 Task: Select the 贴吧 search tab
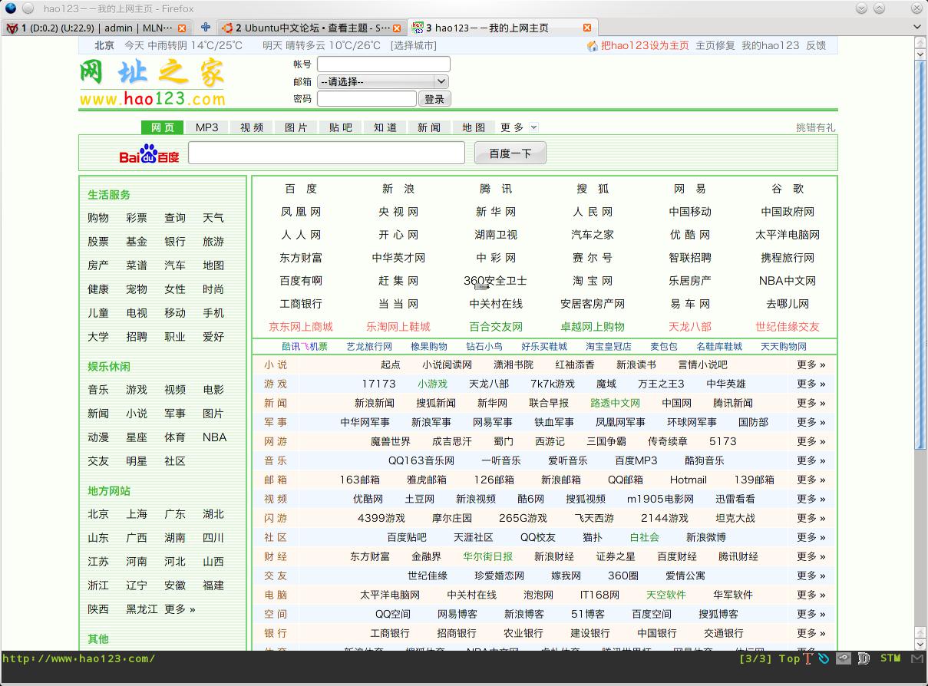341,127
